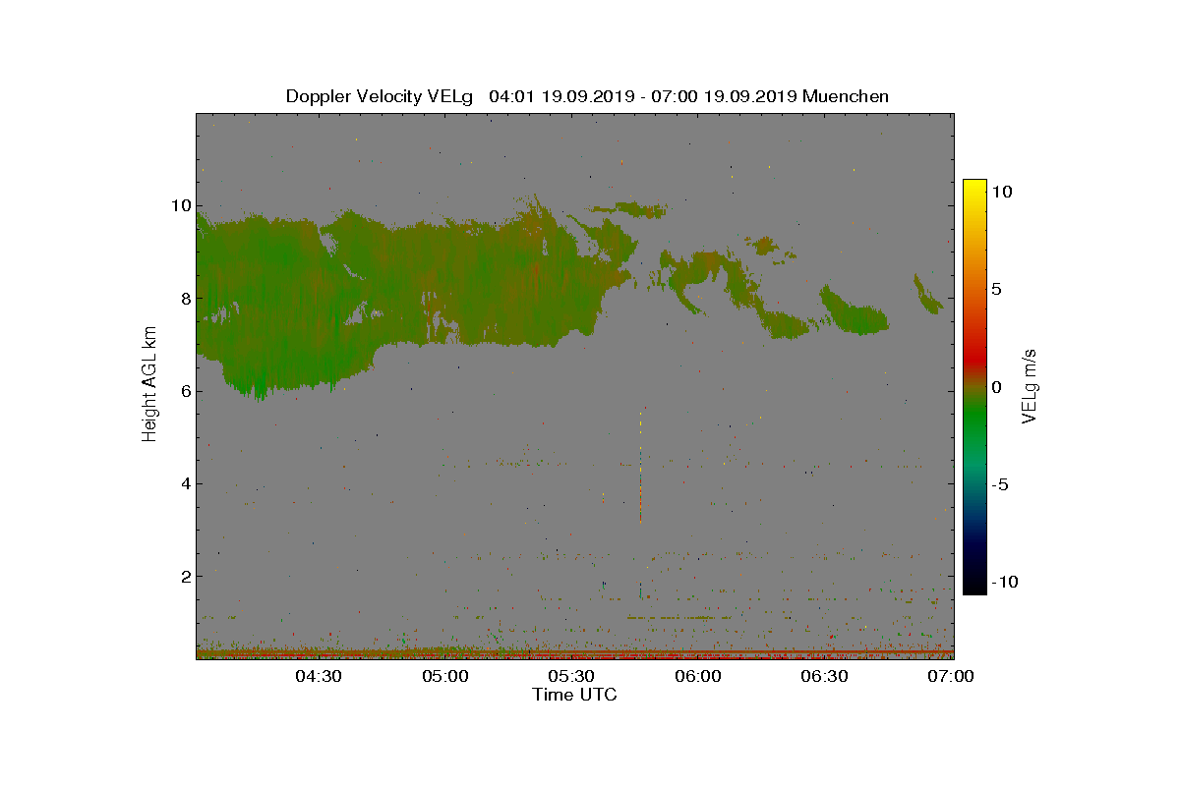This screenshot has height=786, width=1180.
Task: Click the small cloud patch near 07:00
Action: pos(927,294)
